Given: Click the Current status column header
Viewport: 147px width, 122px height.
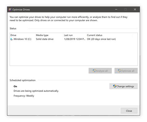Looking at the screenshot, I should 95,35.
